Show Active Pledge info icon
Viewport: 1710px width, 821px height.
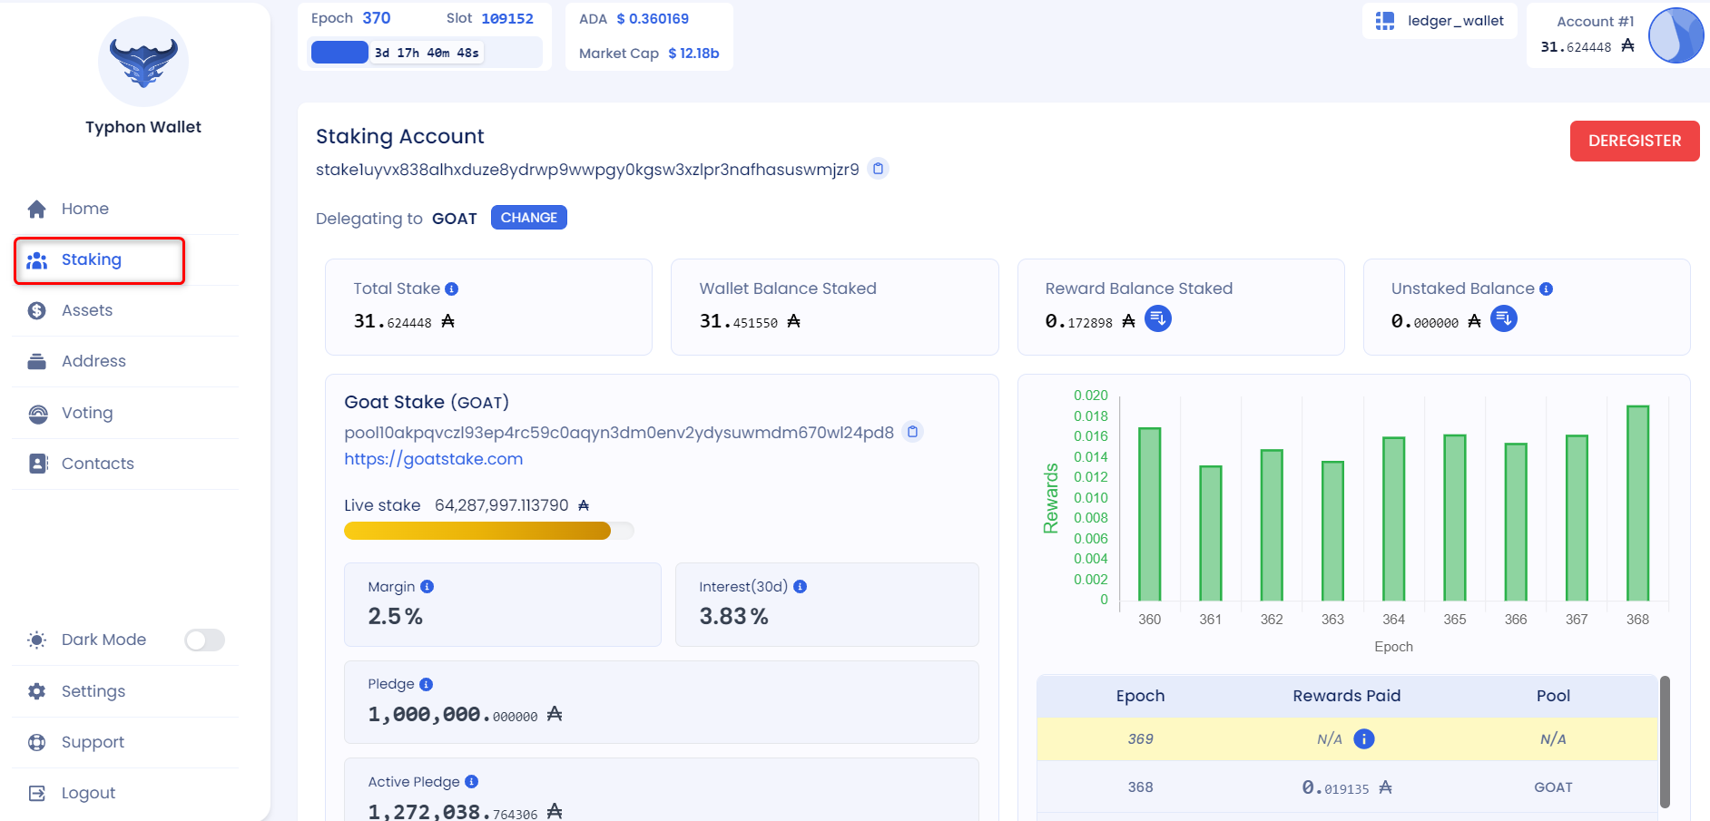click(x=472, y=781)
